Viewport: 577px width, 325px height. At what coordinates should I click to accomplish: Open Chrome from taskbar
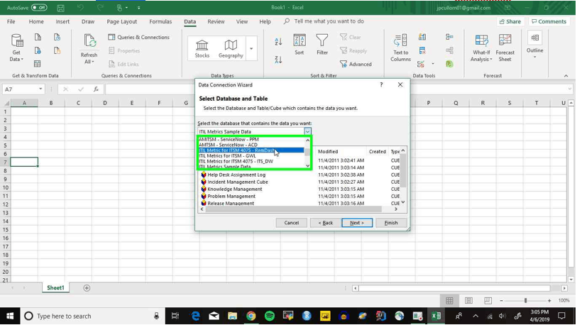pos(251,316)
